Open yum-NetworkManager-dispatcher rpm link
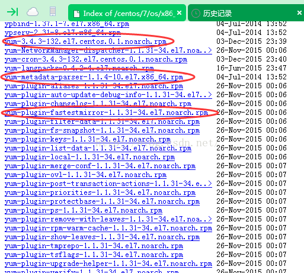 (x=108, y=50)
